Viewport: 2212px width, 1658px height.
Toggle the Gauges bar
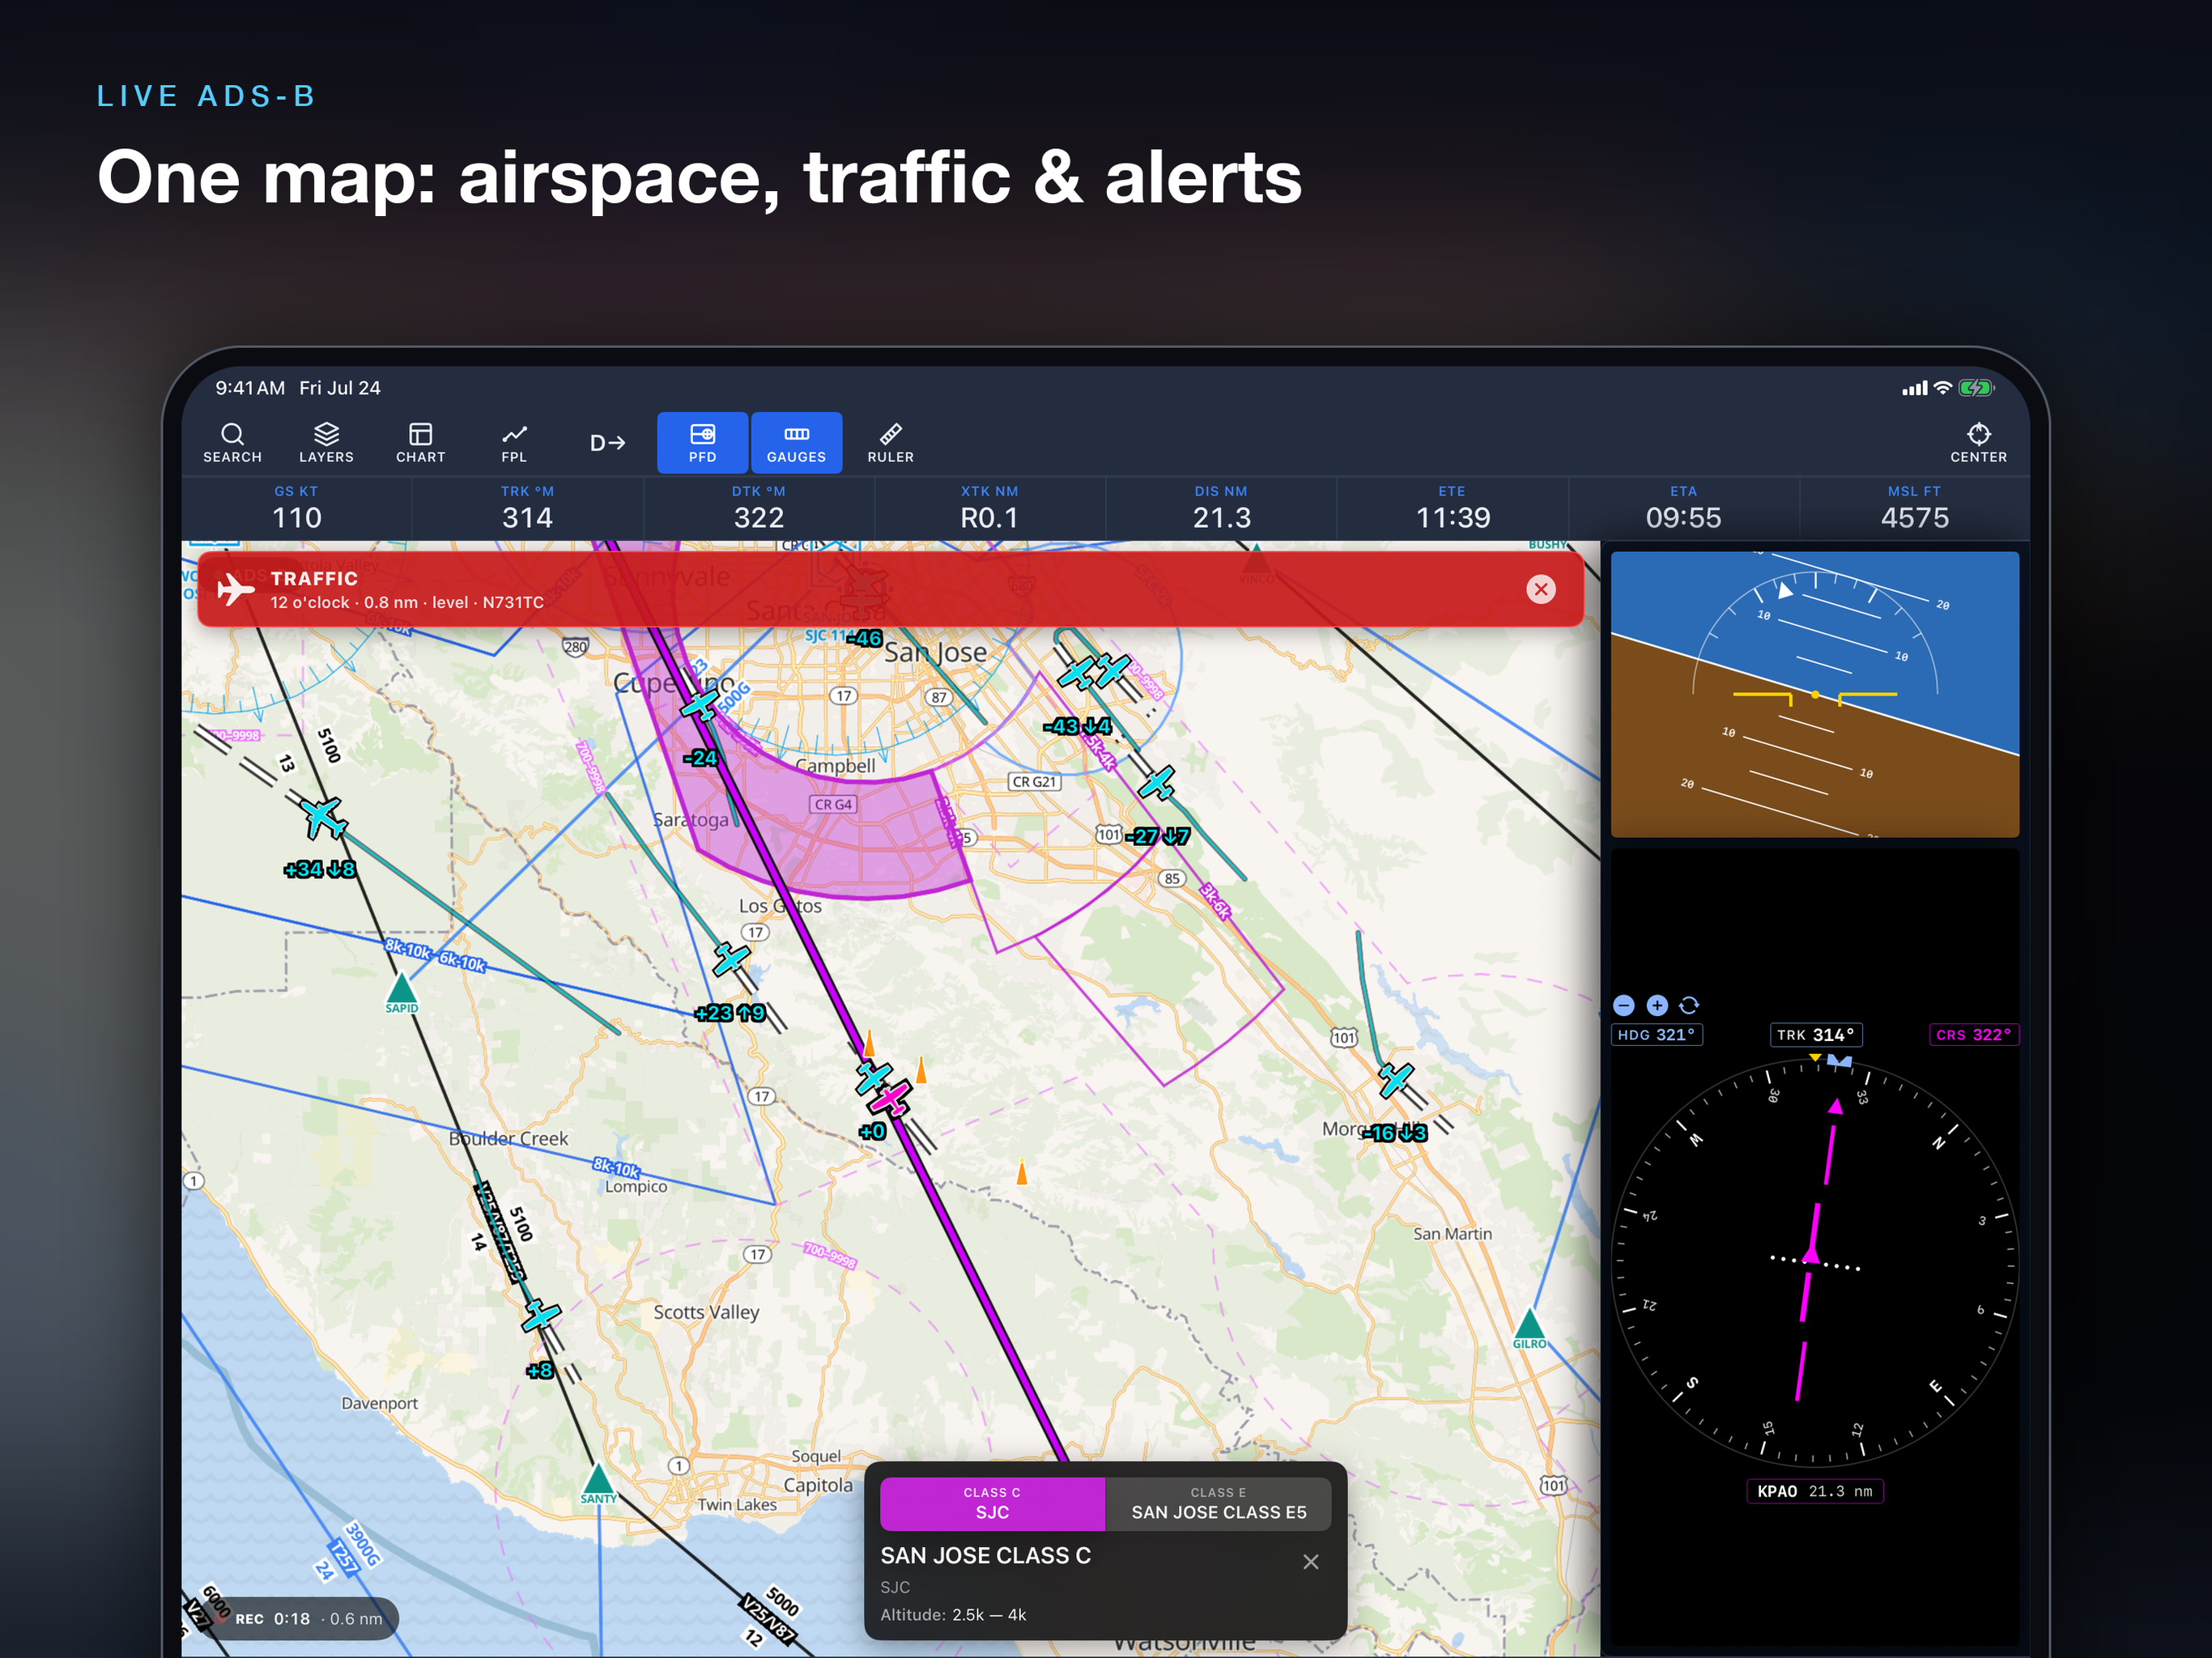pyautogui.click(x=796, y=443)
